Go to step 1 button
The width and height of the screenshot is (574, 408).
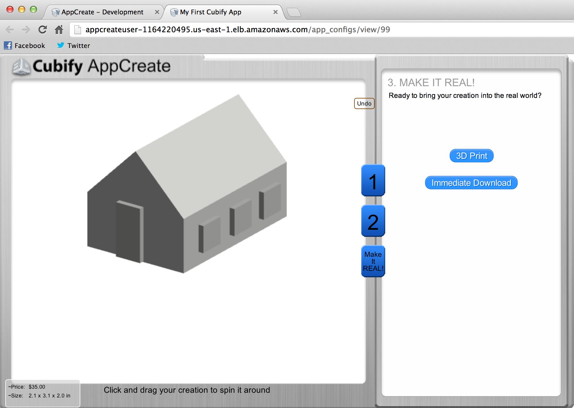pyautogui.click(x=373, y=180)
